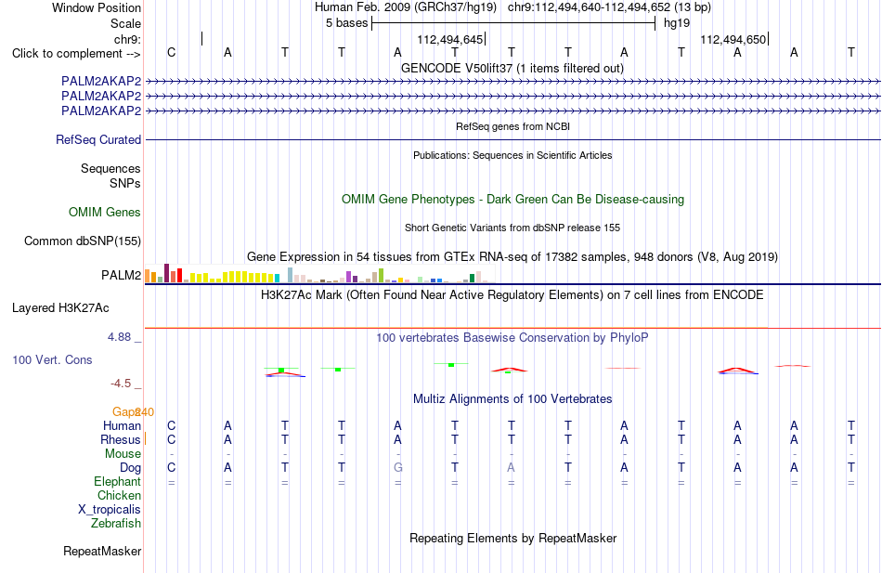Open the Layered H3K27Ac track label
This screenshot has width=882, height=573.
pyautogui.click(x=60, y=308)
